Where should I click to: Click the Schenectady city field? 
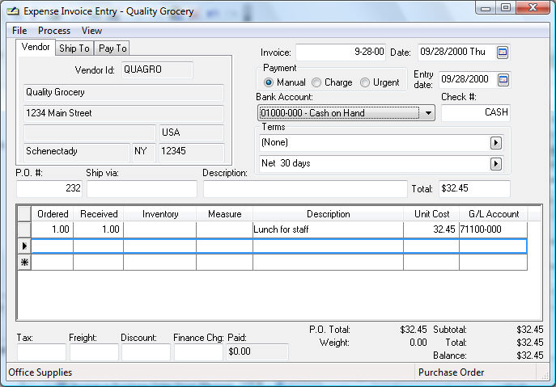click(77, 152)
